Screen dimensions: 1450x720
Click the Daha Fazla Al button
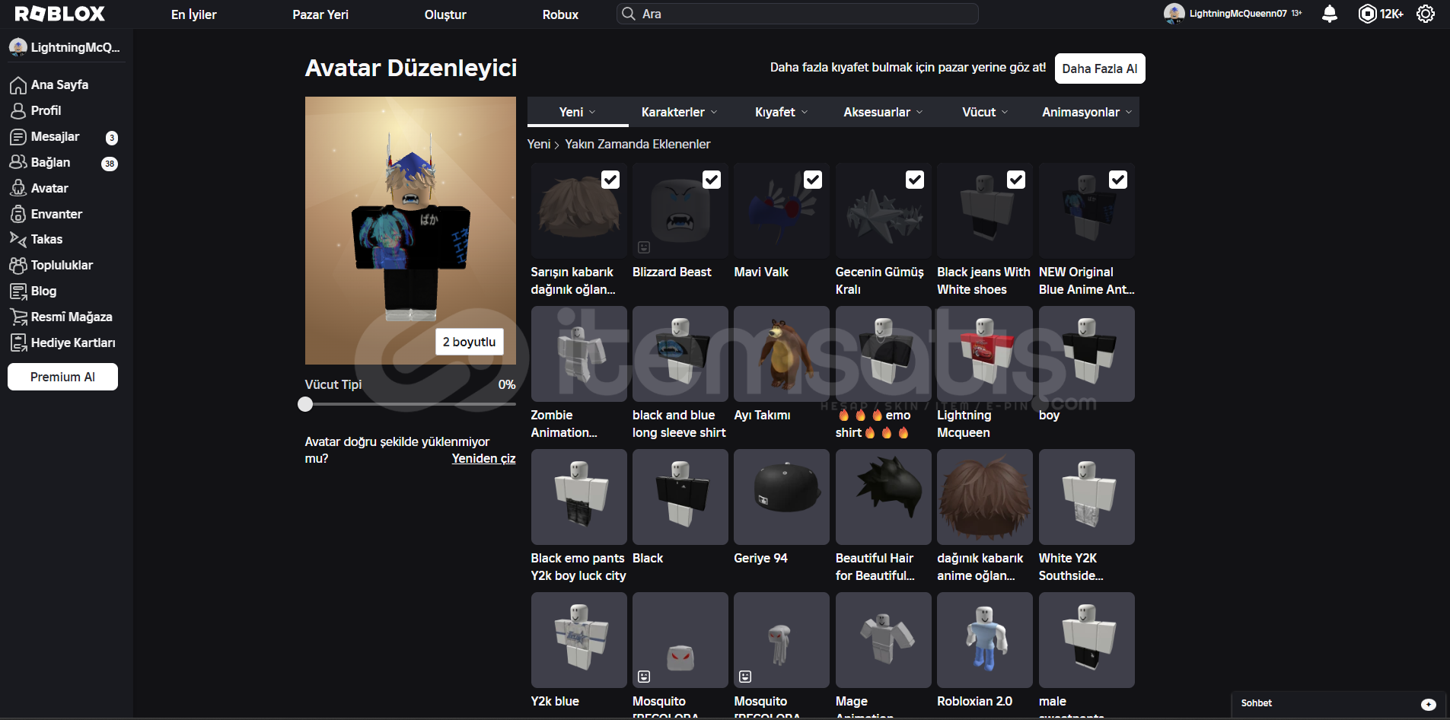point(1099,68)
